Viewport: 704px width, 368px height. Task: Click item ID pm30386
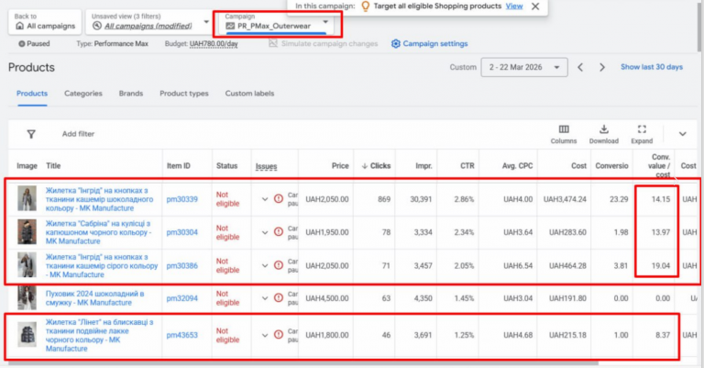tap(181, 265)
